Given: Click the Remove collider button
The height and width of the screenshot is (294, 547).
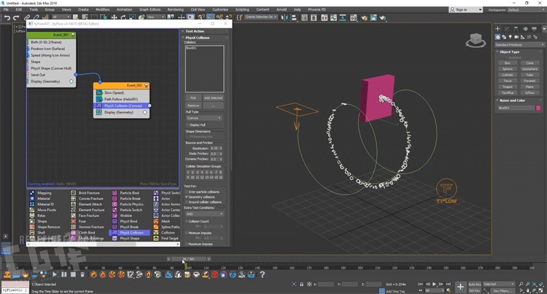Looking at the screenshot, I should (193, 106).
